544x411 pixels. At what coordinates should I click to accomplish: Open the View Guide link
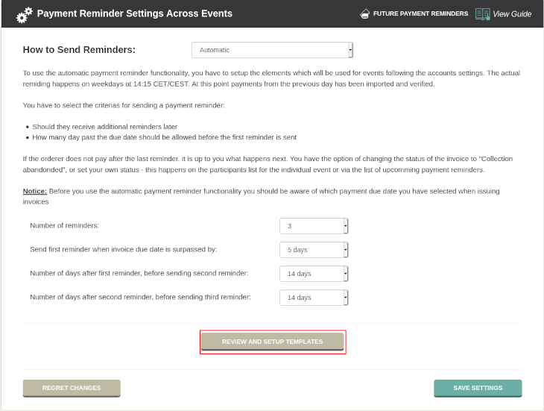(512, 13)
